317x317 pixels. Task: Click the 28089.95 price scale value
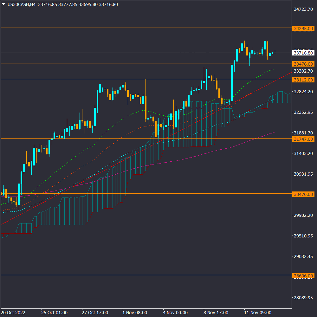[x=303, y=298]
